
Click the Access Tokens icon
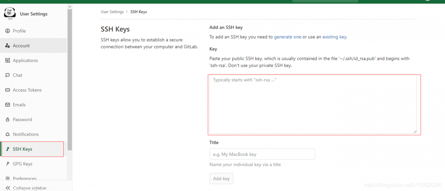[x=8, y=90]
